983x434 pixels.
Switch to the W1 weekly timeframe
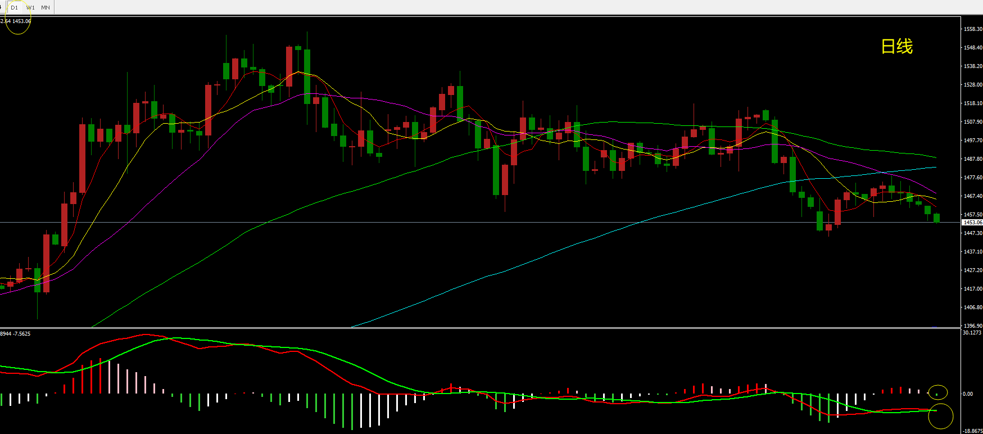pos(30,7)
